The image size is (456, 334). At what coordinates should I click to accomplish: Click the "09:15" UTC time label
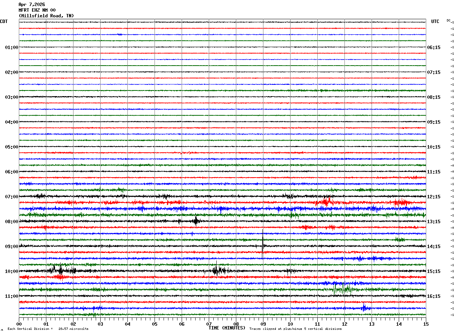433,122
